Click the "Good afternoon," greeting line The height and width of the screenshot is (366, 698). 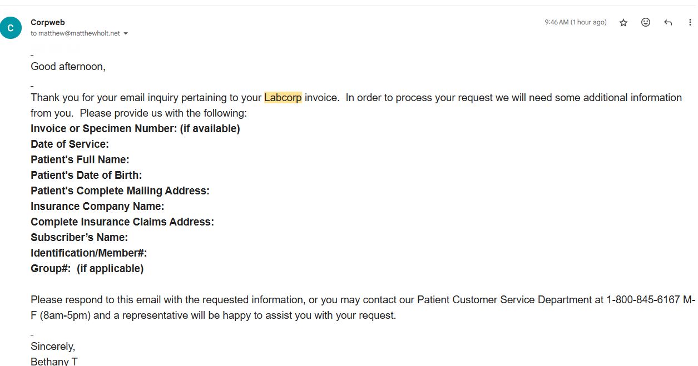[68, 67]
